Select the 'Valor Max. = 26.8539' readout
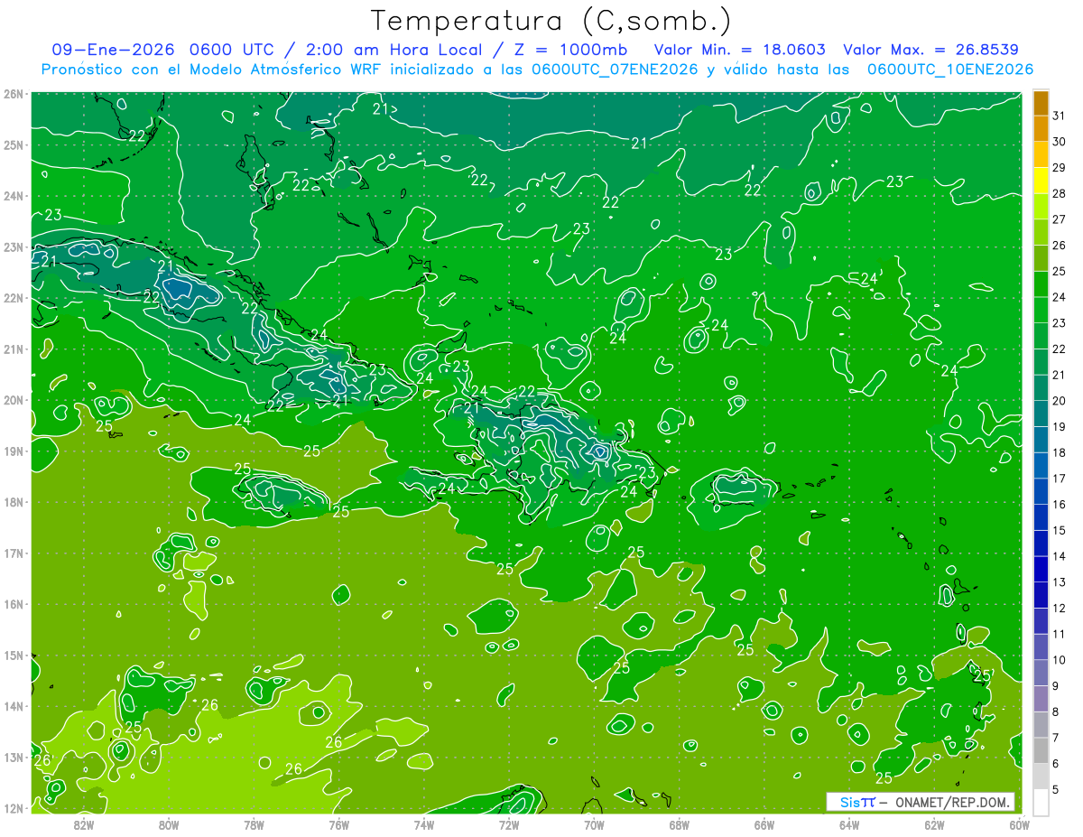The height and width of the screenshot is (837, 1083). point(930,50)
